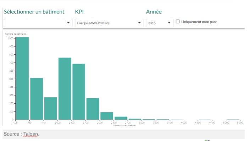Image resolution: width=250 pixels, height=141 pixels.
Task: Expand the KPI Energie dropdown
Action: pyautogui.click(x=109, y=23)
